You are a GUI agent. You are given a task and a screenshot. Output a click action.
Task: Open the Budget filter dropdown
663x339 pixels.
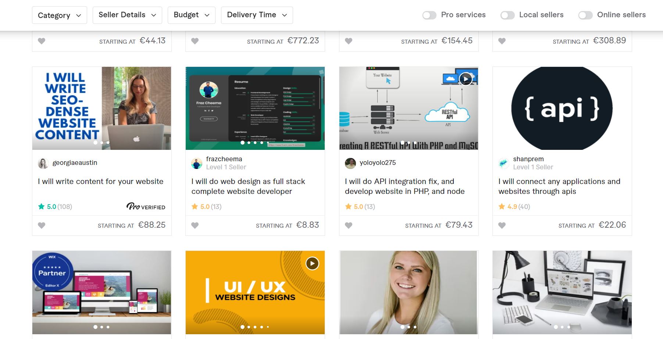click(x=192, y=15)
